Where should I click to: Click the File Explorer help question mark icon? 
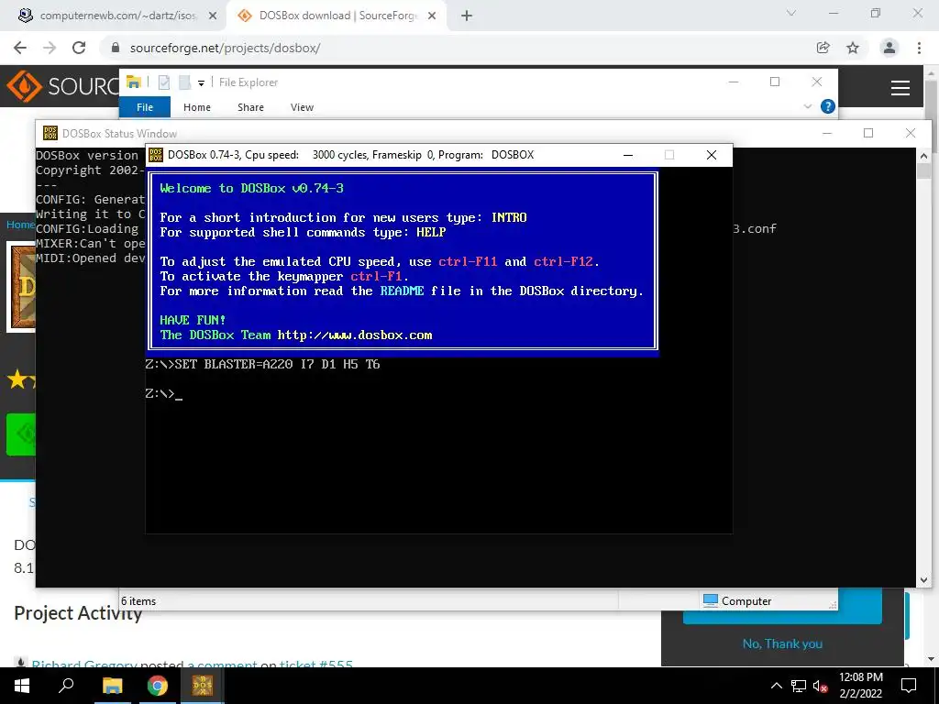click(828, 106)
